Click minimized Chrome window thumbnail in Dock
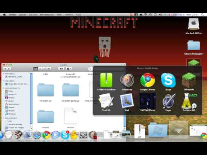The height and width of the screenshot is (155, 207). [x=198, y=131]
